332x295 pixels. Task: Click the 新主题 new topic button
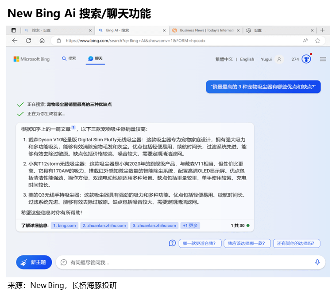(x=34, y=262)
